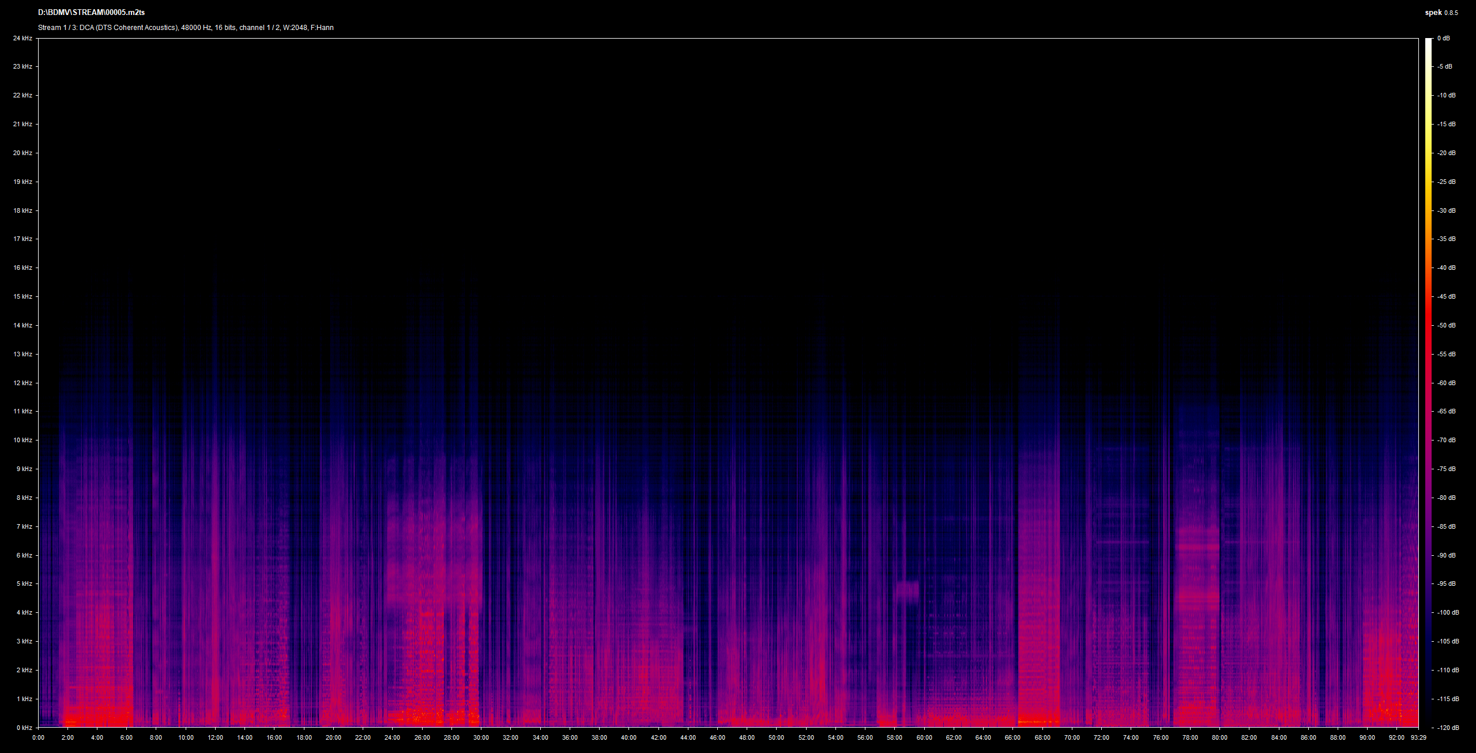Click the 93:29 end time label

pyautogui.click(x=1418, y=737)
